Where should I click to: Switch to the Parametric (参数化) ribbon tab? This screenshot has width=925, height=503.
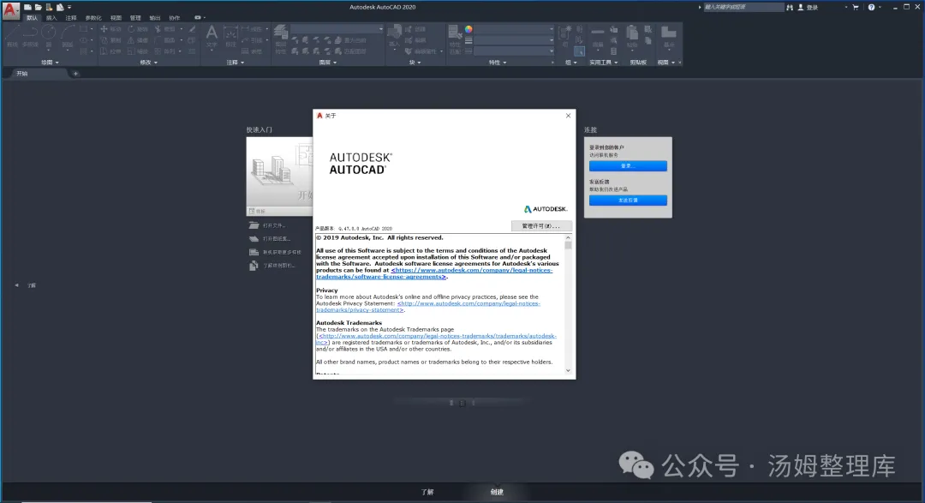click(93, 18)
